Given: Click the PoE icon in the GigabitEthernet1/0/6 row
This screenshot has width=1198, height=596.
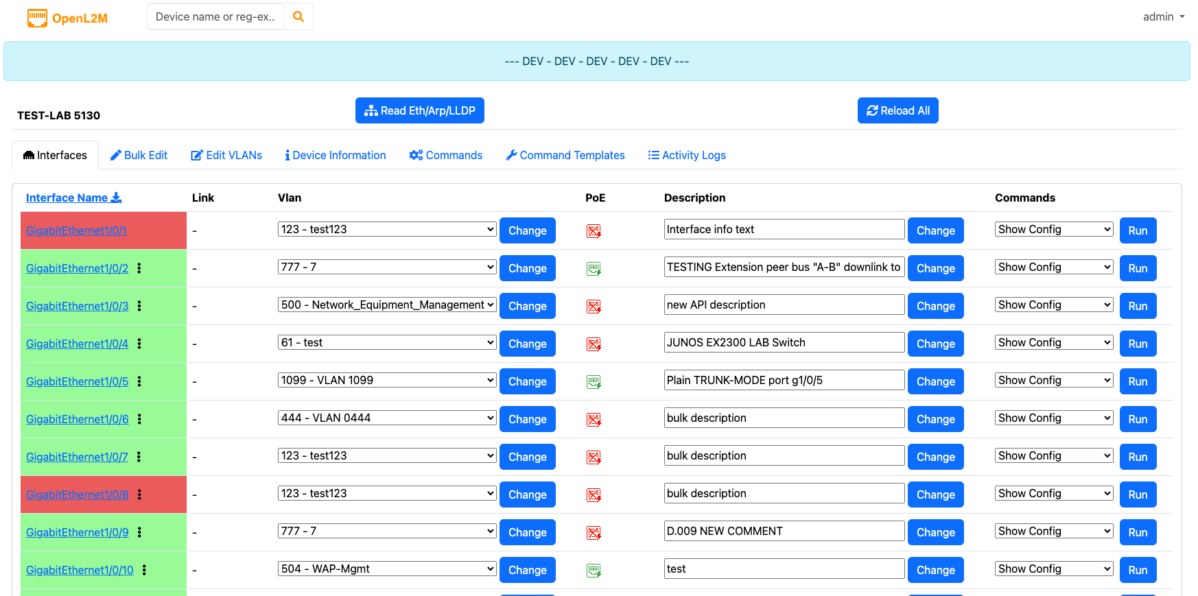Looking at the screenshot, I should pyautogui.click(x=594, y=420).
